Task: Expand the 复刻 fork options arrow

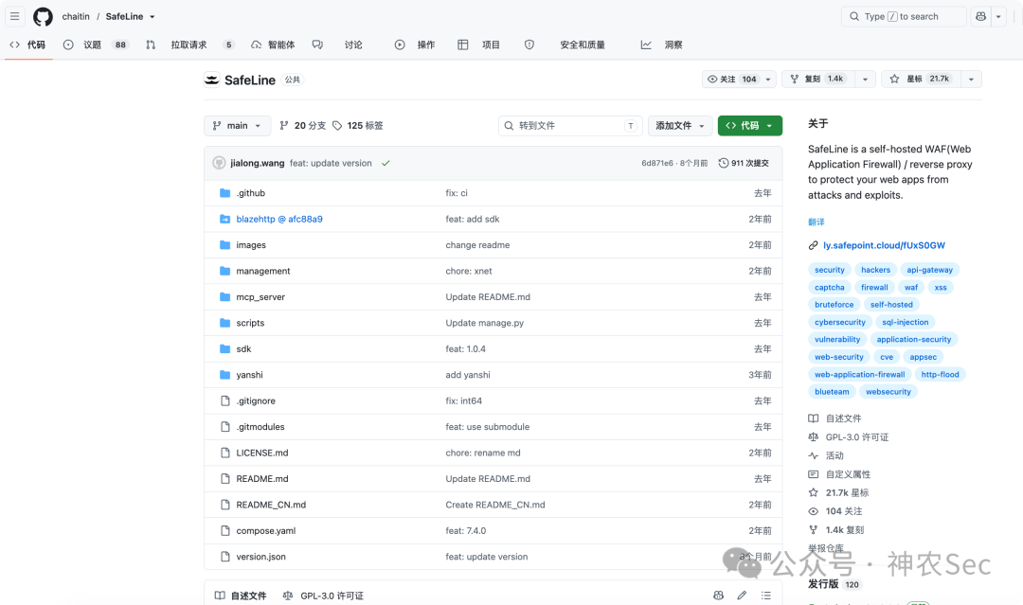Action: pyautogui.click(x=865, y=79)
